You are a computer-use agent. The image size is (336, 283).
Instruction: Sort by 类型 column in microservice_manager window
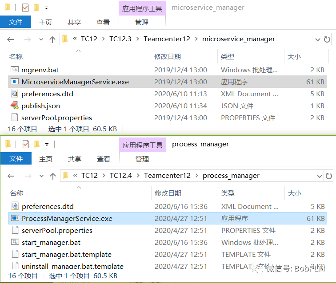(228, 57)
